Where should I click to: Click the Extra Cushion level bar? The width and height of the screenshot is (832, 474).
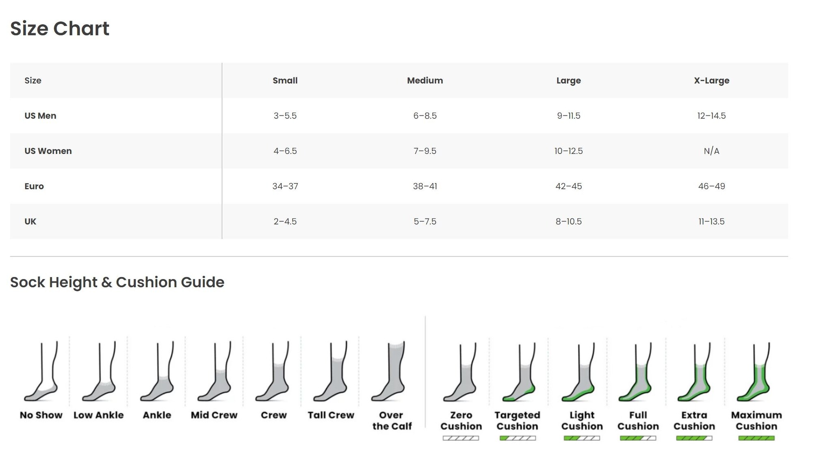click(x=694, y=438)
